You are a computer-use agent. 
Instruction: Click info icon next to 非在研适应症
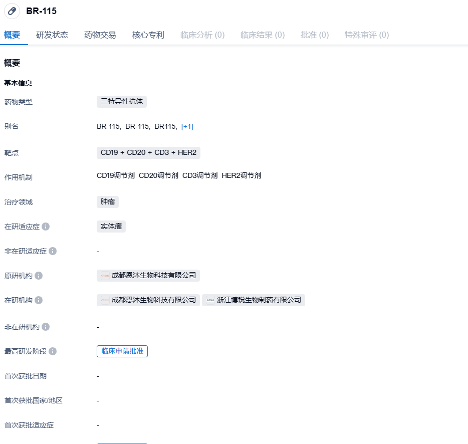tap(53, 251)
